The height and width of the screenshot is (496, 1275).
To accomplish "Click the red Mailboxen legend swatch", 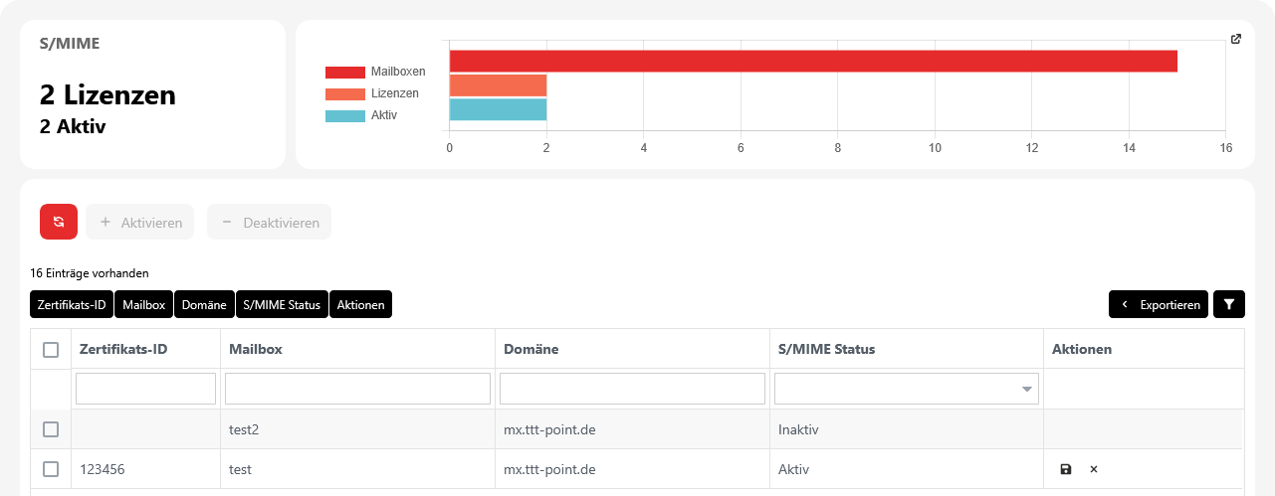I will click(x=345, y=72).
